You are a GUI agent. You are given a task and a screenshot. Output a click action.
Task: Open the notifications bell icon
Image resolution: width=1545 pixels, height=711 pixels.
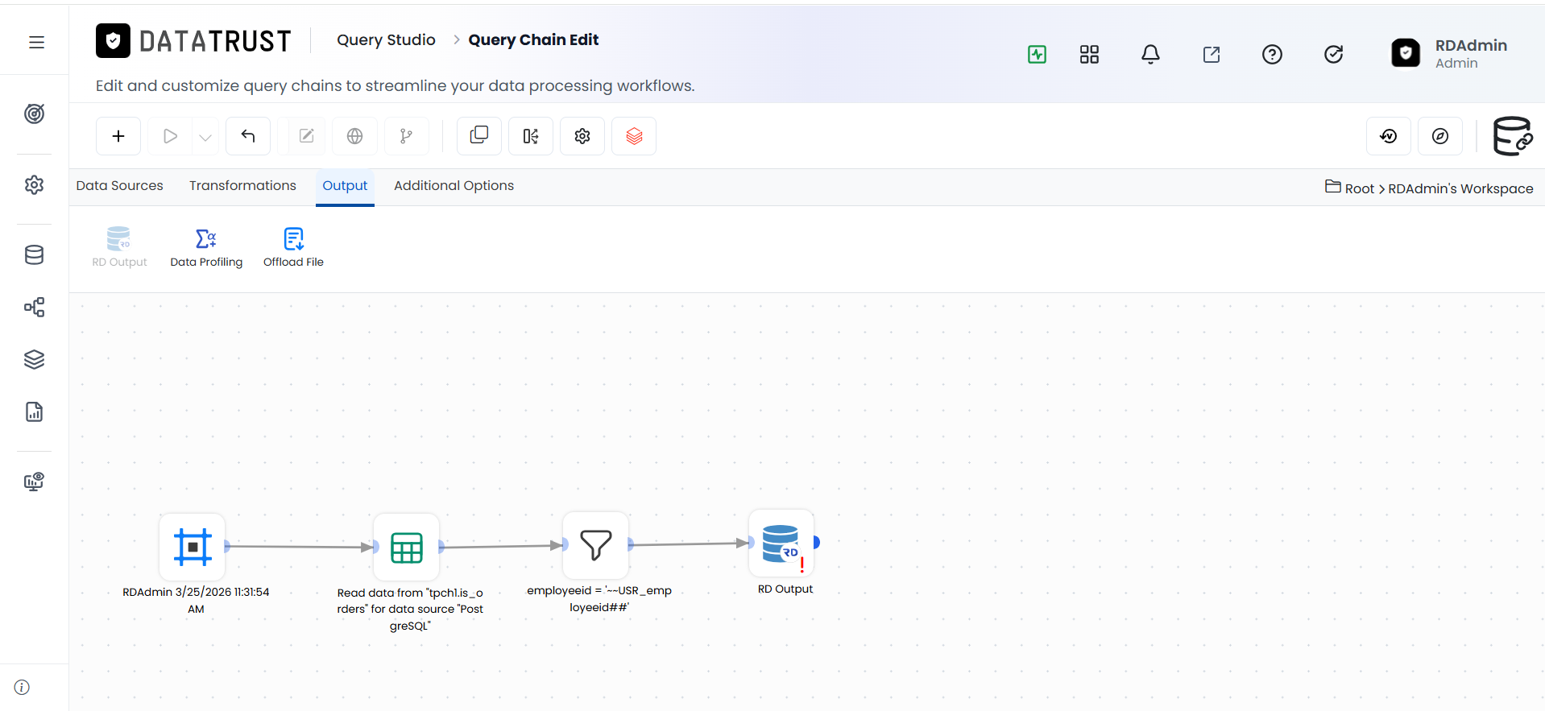click(1150, 54)
